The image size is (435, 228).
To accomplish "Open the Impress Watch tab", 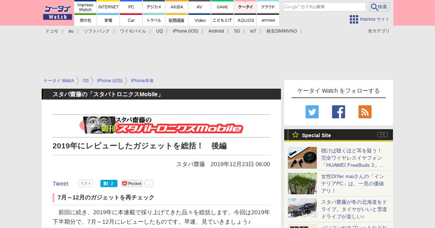I will 86,7.
